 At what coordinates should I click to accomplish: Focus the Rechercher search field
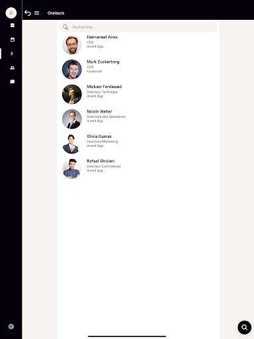138,27
